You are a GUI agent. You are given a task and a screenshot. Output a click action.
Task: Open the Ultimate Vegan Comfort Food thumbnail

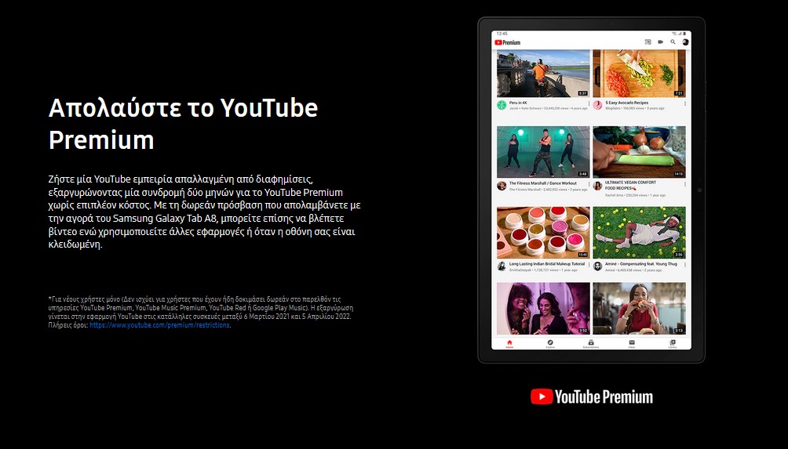point(639,152)
